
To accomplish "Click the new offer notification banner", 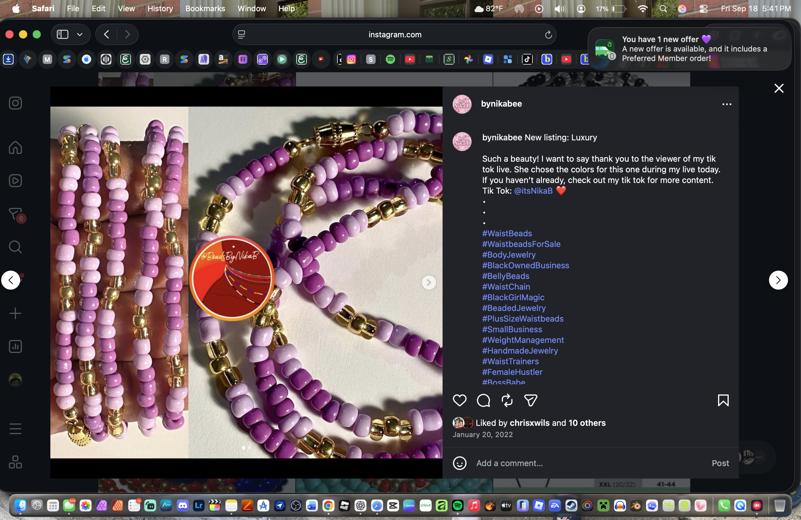I will tap(690, 49).
